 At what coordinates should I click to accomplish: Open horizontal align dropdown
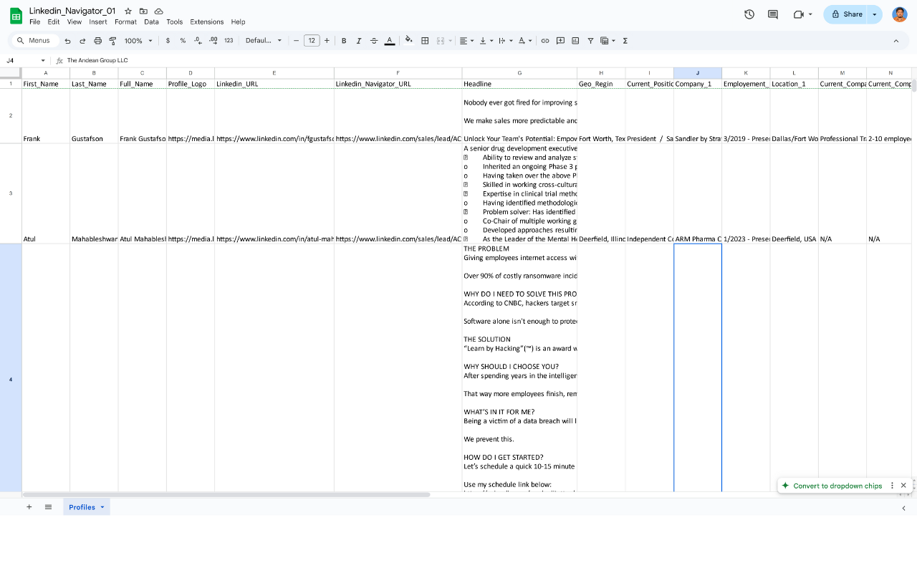tap(466, 41)
